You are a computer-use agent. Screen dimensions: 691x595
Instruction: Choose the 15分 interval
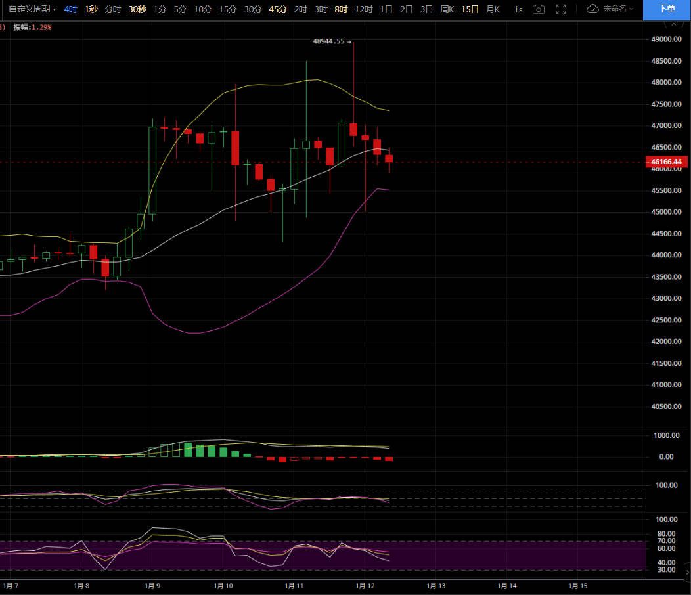228,9
